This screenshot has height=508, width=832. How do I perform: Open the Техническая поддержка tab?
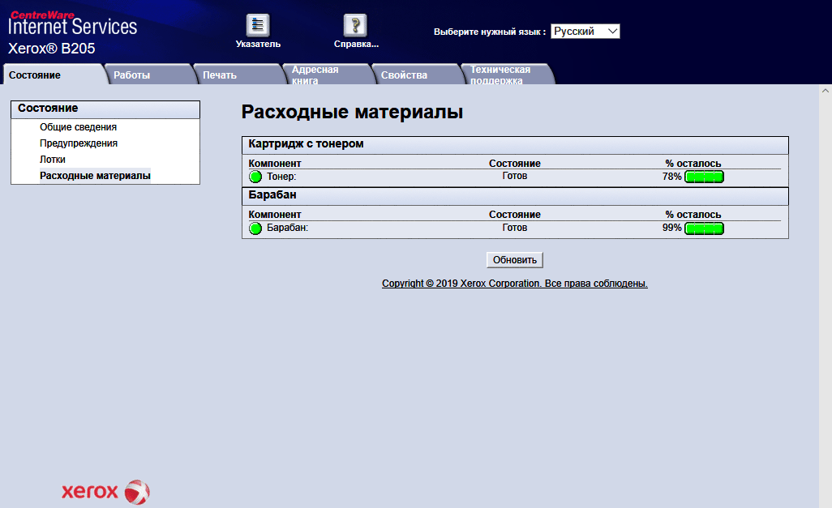tap(506, 75)
